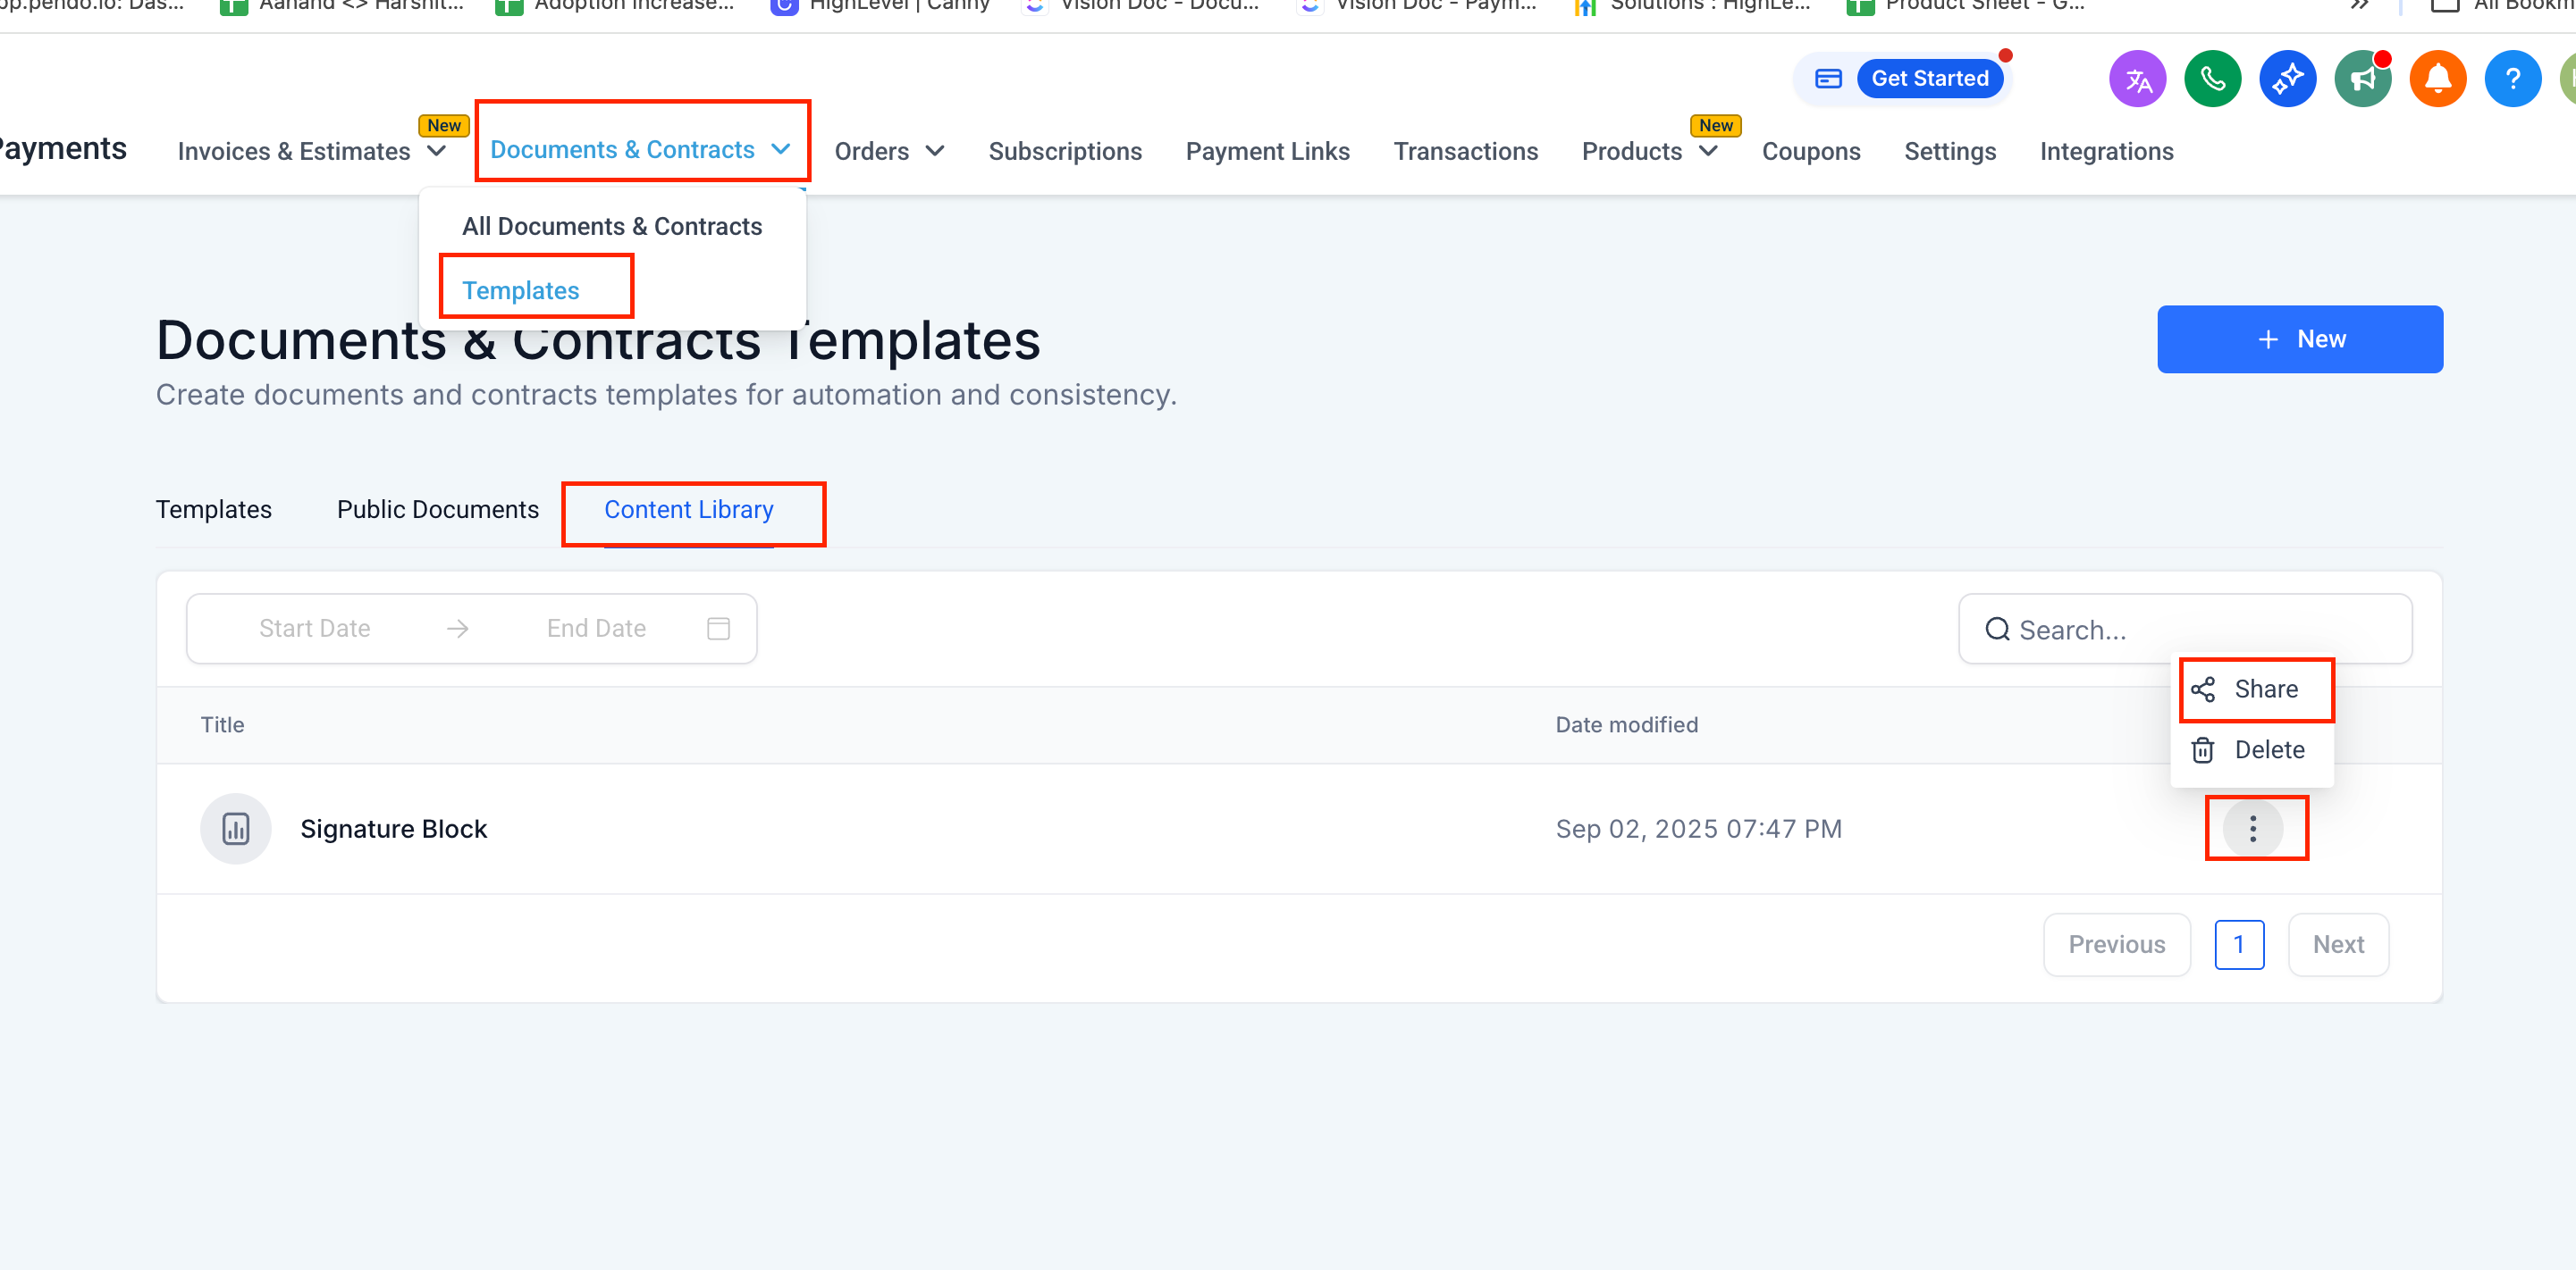Viewport: 2576px width, 1270px height.
Task: Open the Adoption Increase bookmark
Action: point(615,6)
